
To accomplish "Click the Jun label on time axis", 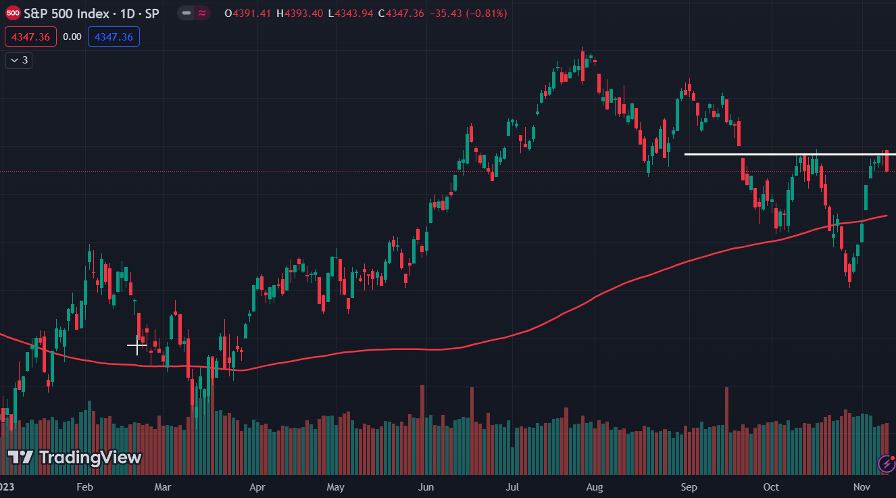I will coord(426,487).
